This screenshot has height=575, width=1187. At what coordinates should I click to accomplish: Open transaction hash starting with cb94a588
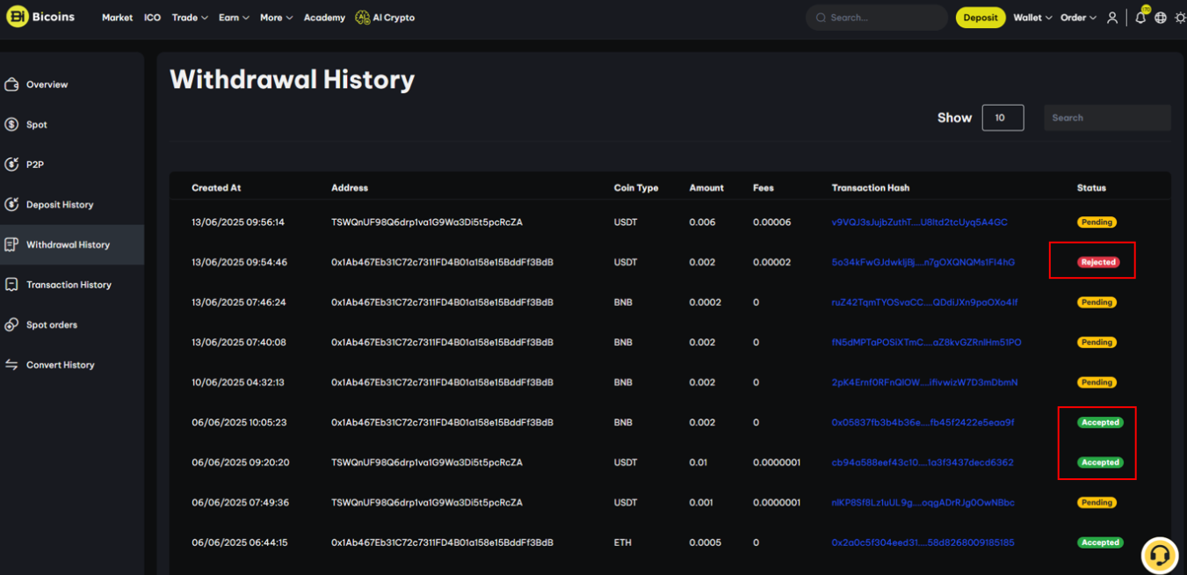click(923, 462)
